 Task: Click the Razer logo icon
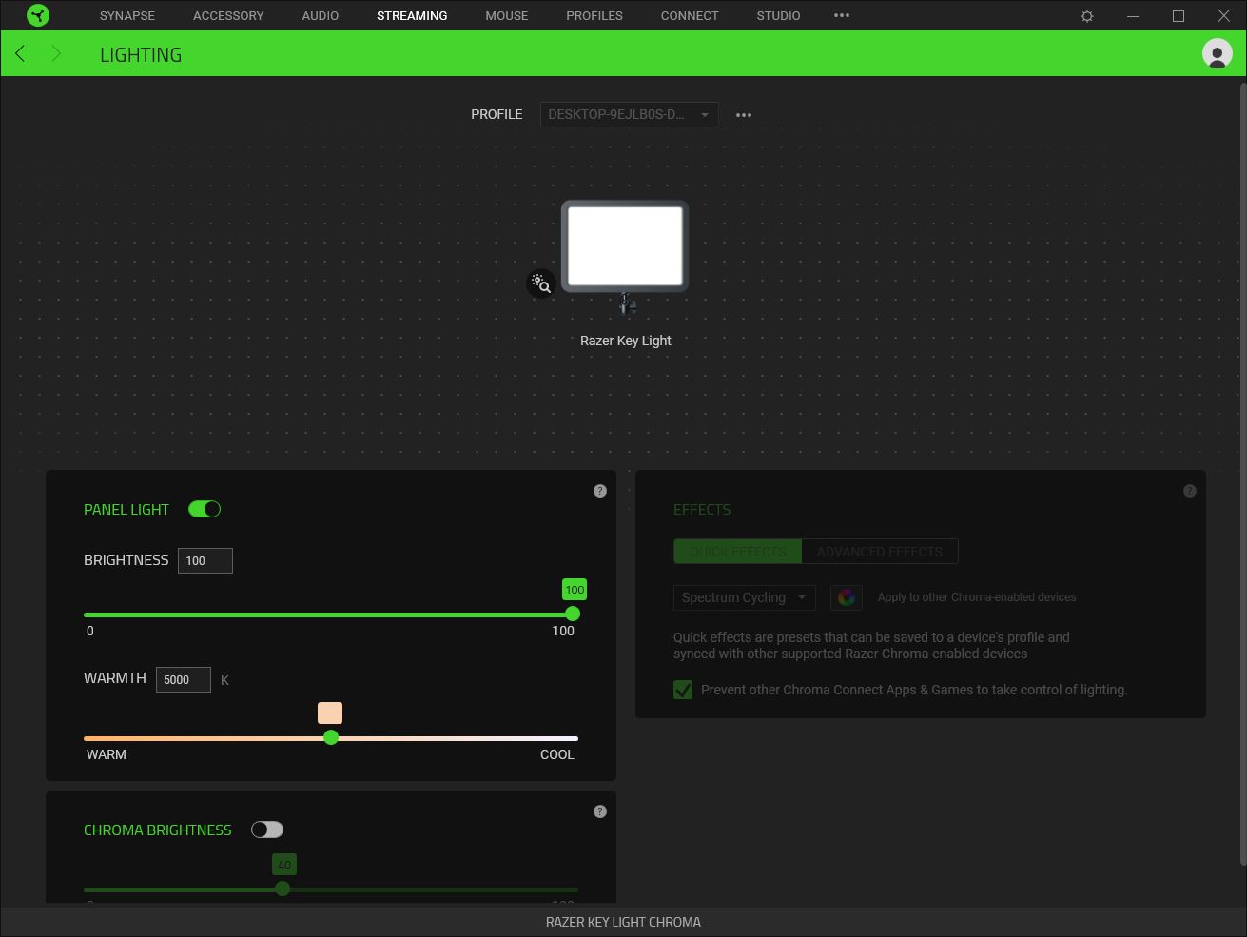(x=38, y=15)
